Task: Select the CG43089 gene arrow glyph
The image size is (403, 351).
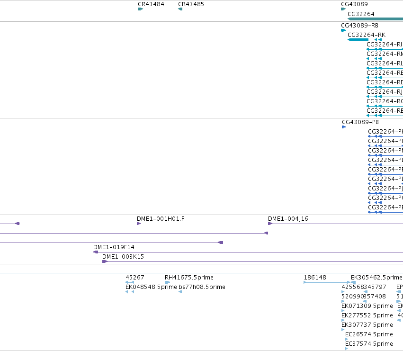Action: click(343, 9)
